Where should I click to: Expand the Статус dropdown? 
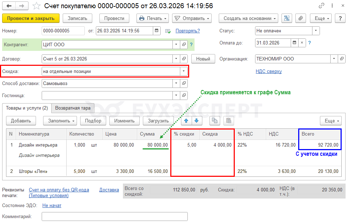(316, 31)
